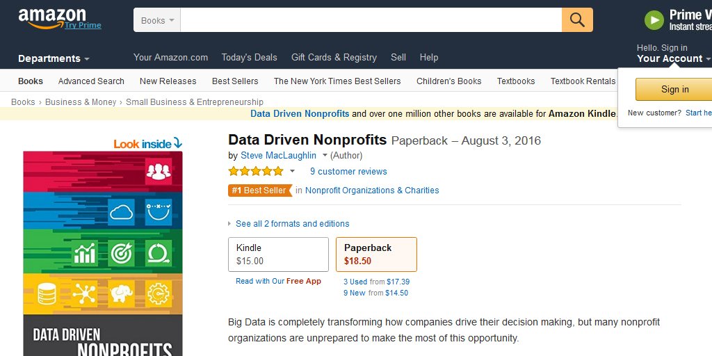The image size is (712, 356).
Task: Open the star rating breakdown arrow
Action: point(293,171)
